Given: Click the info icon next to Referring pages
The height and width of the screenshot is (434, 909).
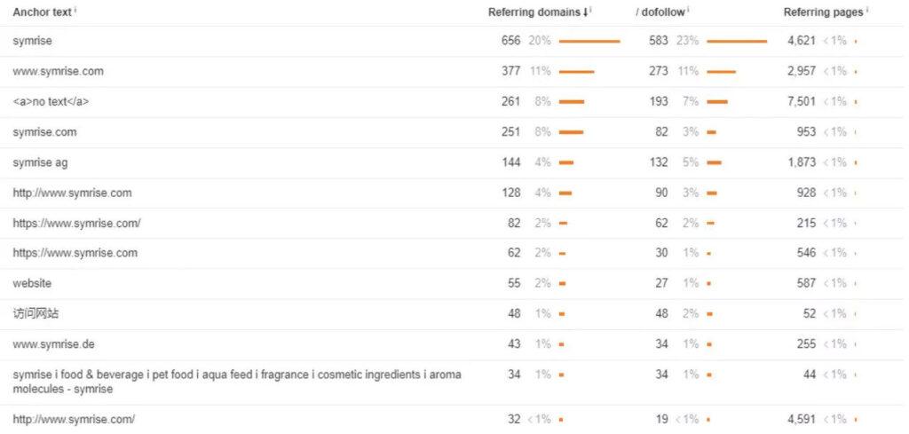Looking at the screenshot, I should [867, 10].
